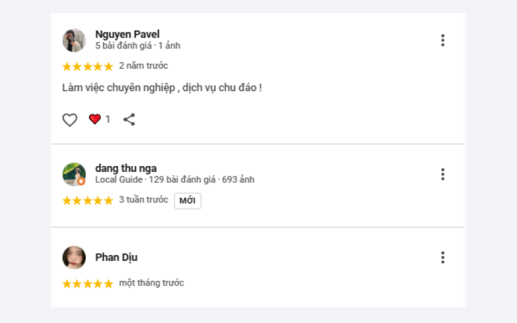Viewport: 517px width, 323px height.
Task: Click the five-star rating of dang thu nga
Action: point(87,200)
